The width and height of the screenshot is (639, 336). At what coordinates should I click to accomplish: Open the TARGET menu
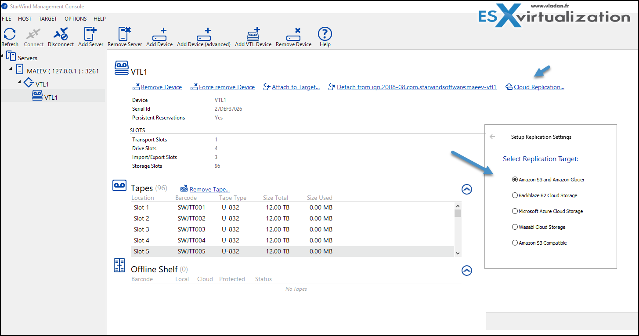47,18
